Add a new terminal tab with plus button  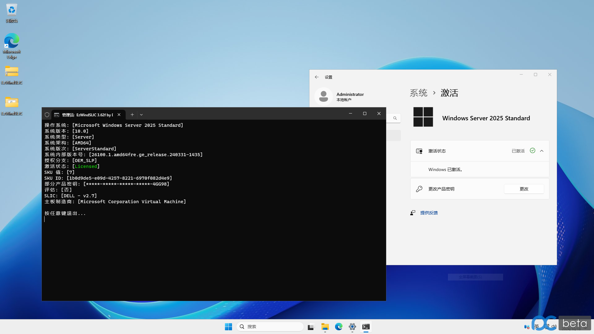pos(132,115)
